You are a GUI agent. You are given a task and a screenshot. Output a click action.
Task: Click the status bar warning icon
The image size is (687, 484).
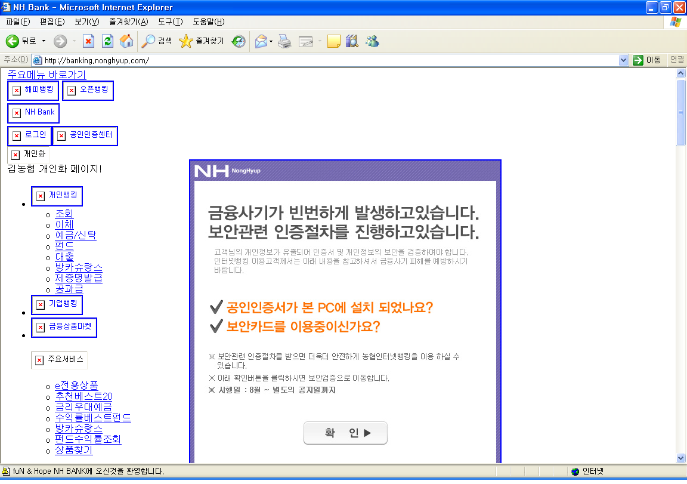[x=6, y=471]
